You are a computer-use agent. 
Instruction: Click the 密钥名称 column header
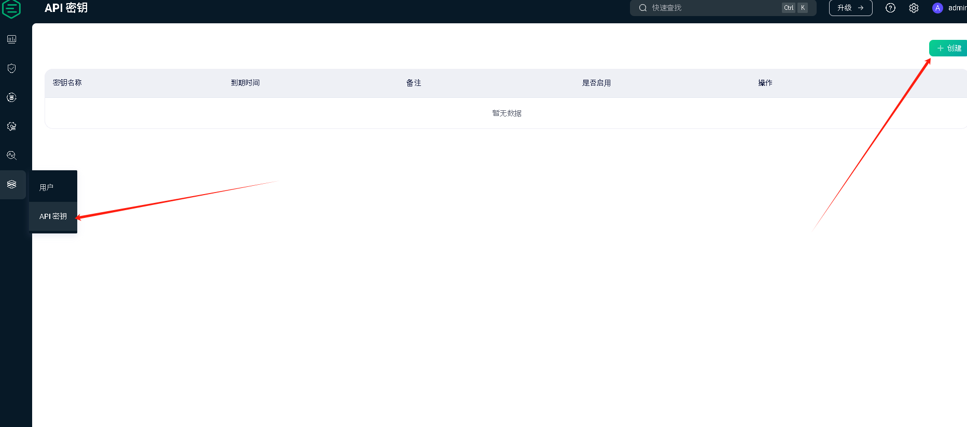67,83
